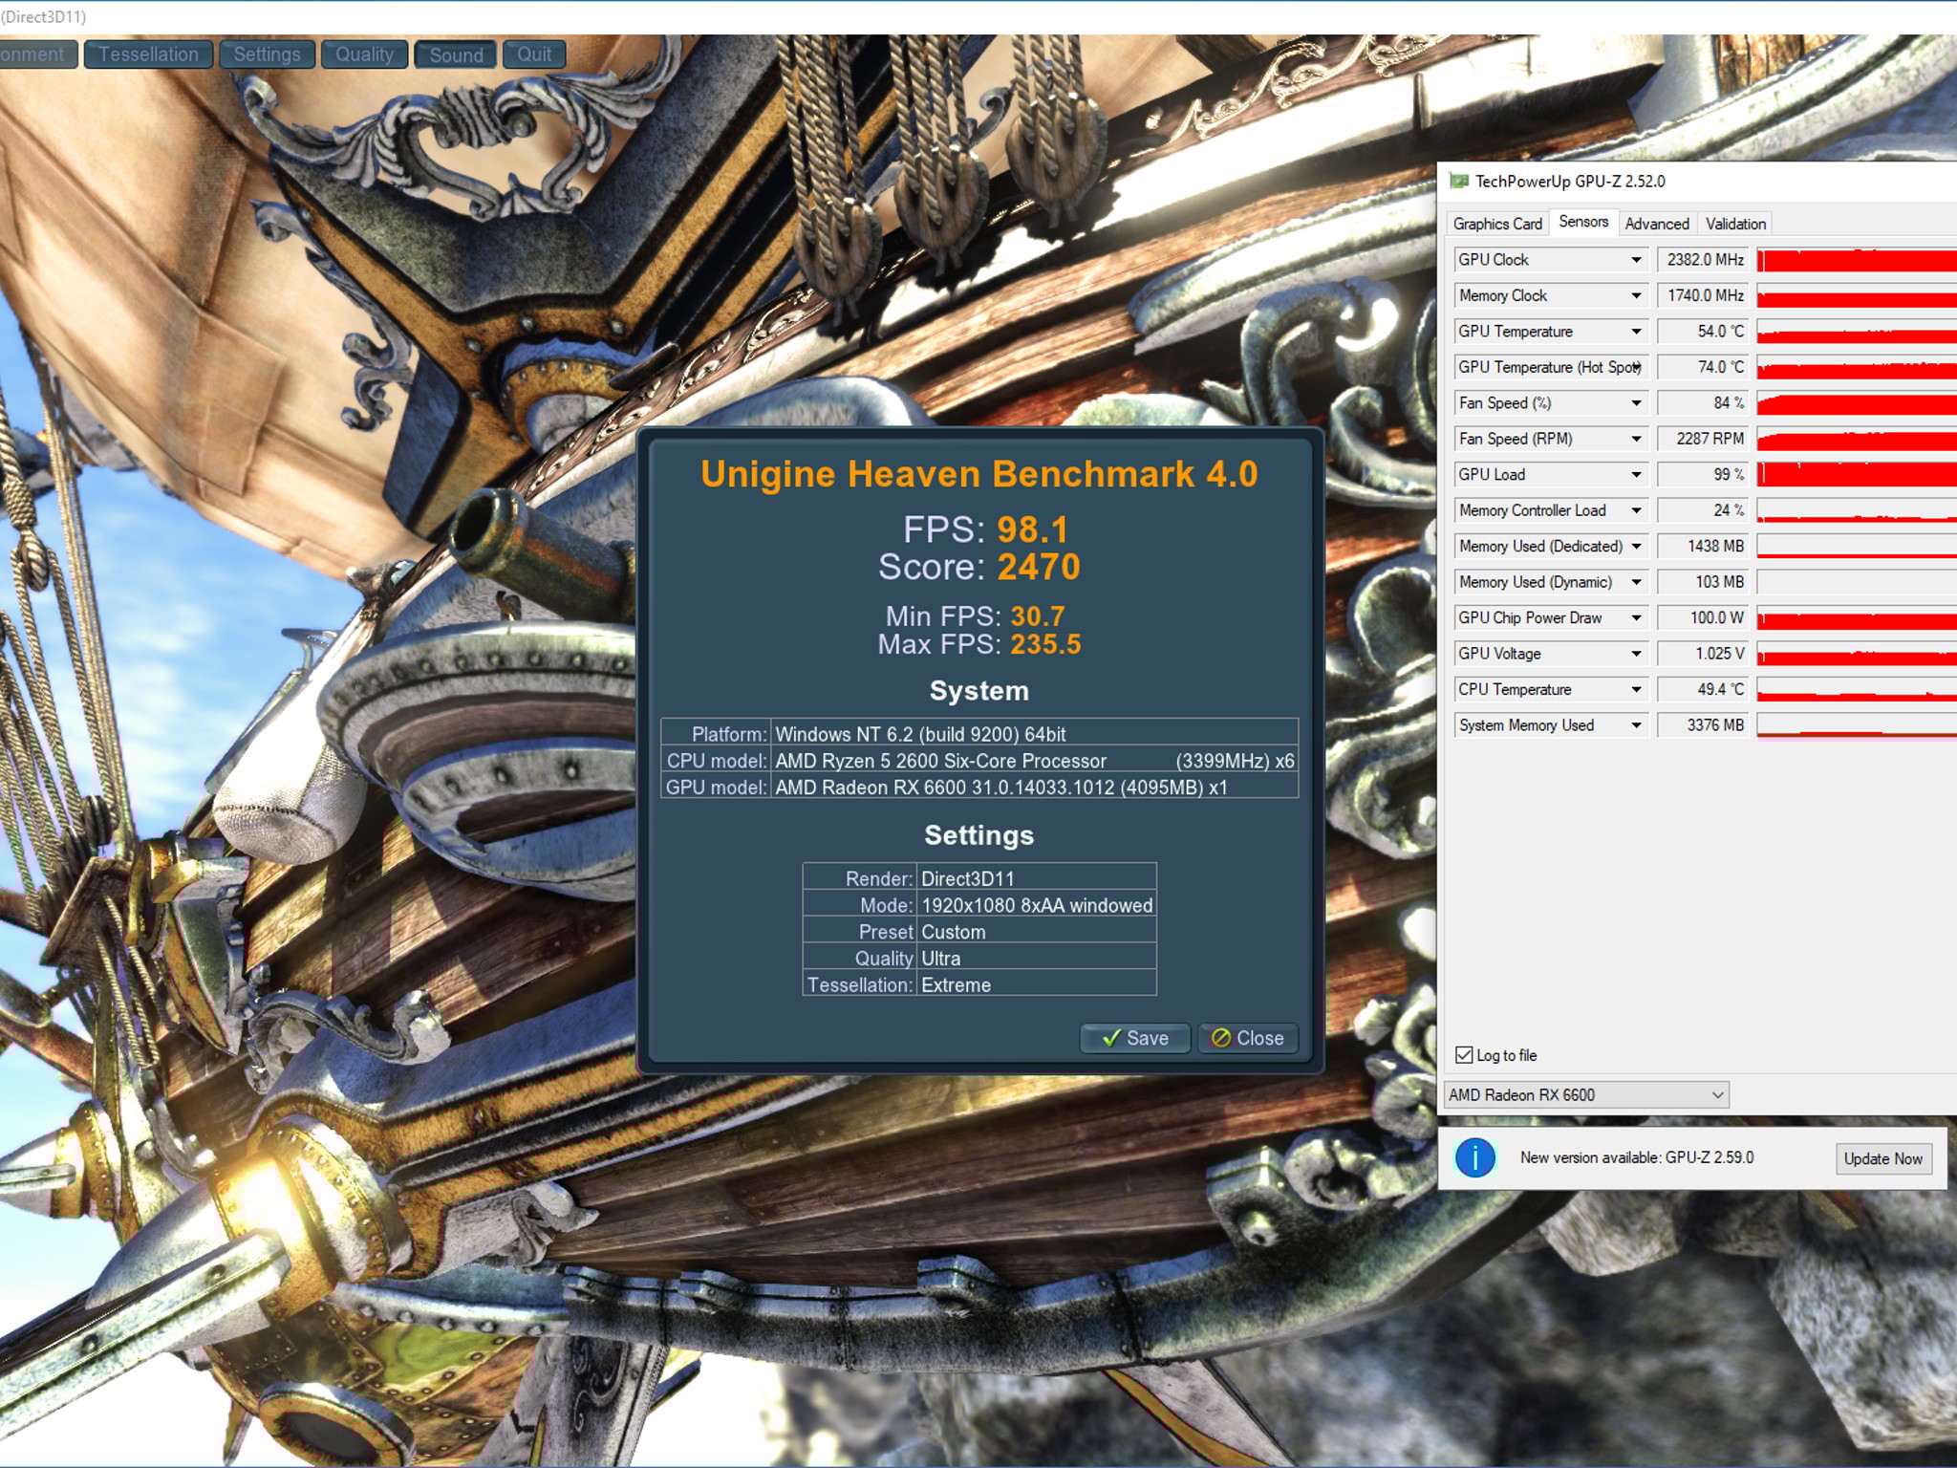Expand the Fan Speed (RPM) dropdown arrow
1957x1468 pixels.
tap(1636, 439)
